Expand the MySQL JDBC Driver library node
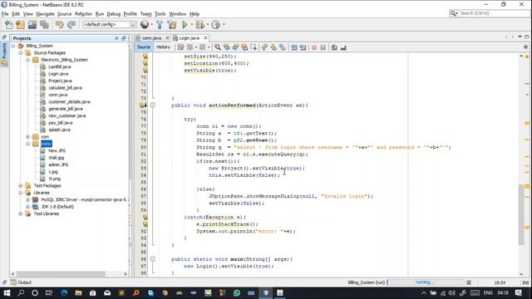This screenshot has height=299, width=532. coord(28,199)
